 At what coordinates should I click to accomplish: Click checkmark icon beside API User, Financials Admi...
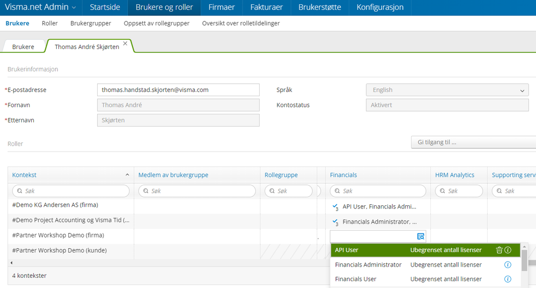click(x=335, y=207)
